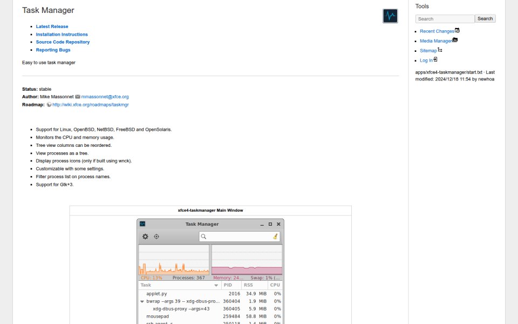Click the settings gear icon in Task Manager
518x324 pixels.
(145, 237)
